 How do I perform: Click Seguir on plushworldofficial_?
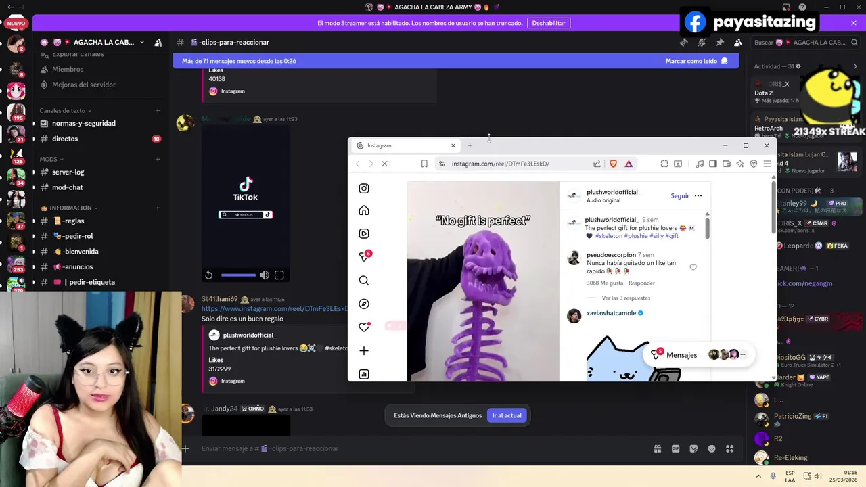(x=680, y=196)
